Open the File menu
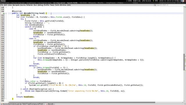This screenshot has width=186, height=105. click(x=2, y=5)
